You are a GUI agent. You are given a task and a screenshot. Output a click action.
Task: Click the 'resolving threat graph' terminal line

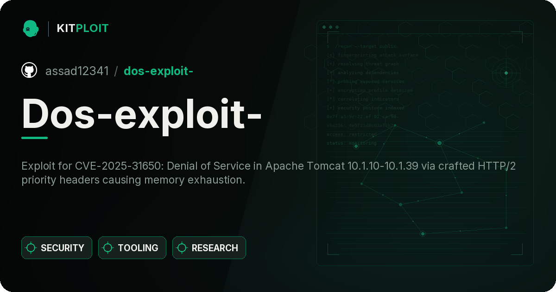pos(362,64)
